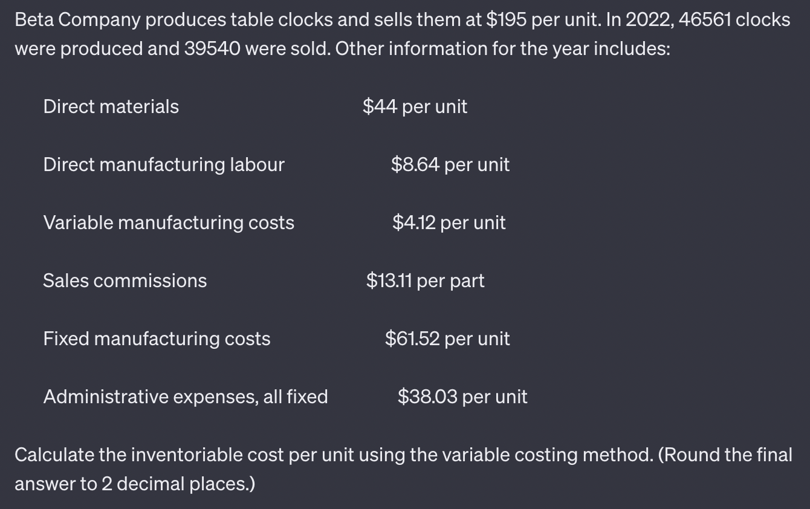Click Administrative expenses, all fixed label
Screen dimensions: 810x509
click(186, 397)
